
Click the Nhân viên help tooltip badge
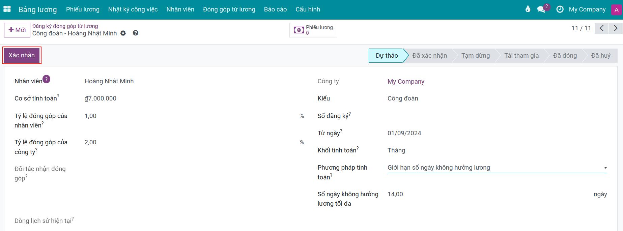click(x=47, y=79)
